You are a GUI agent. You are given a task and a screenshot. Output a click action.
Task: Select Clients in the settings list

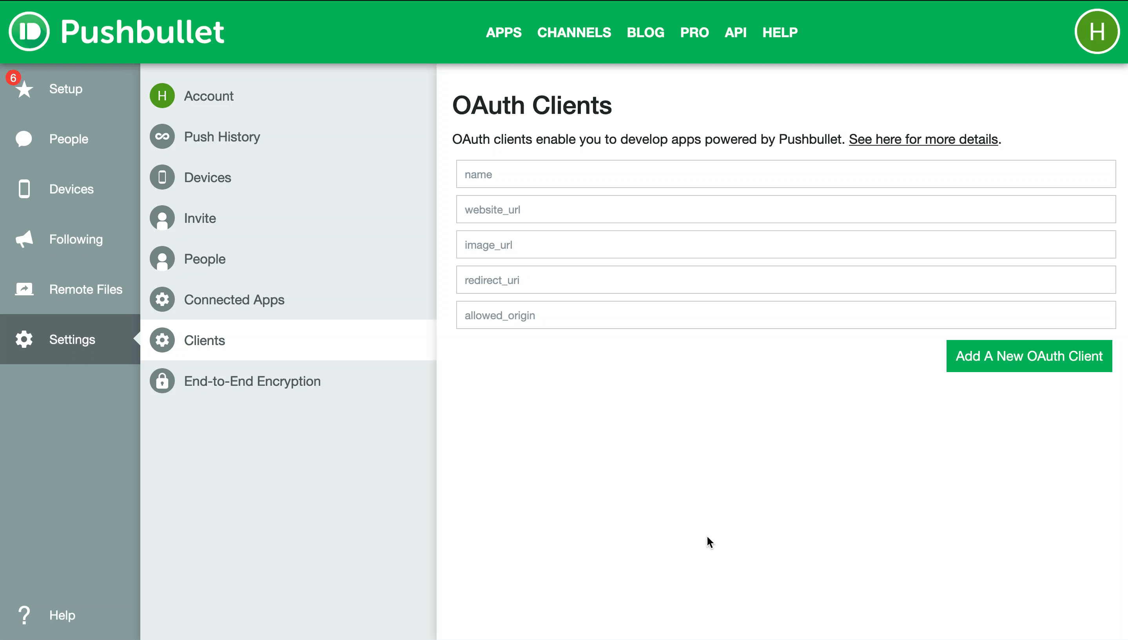click(x=204, y=340)
